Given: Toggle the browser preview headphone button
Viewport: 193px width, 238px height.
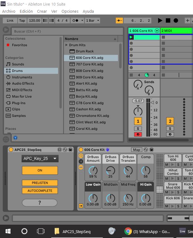Looking at the screenshot, I should pyautogui.click(x=15, y=138).
